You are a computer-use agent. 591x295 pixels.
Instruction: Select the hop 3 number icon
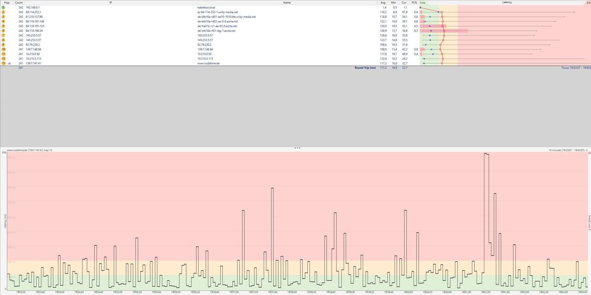3,17
